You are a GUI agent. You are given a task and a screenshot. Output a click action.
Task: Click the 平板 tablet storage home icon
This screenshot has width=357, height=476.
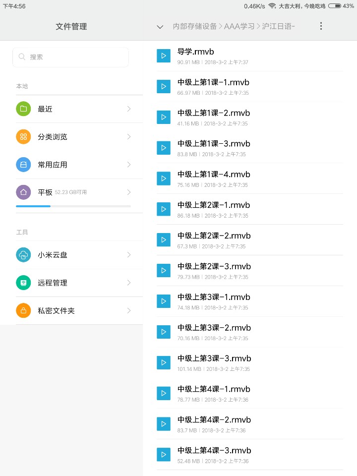(x=23, y=192)
